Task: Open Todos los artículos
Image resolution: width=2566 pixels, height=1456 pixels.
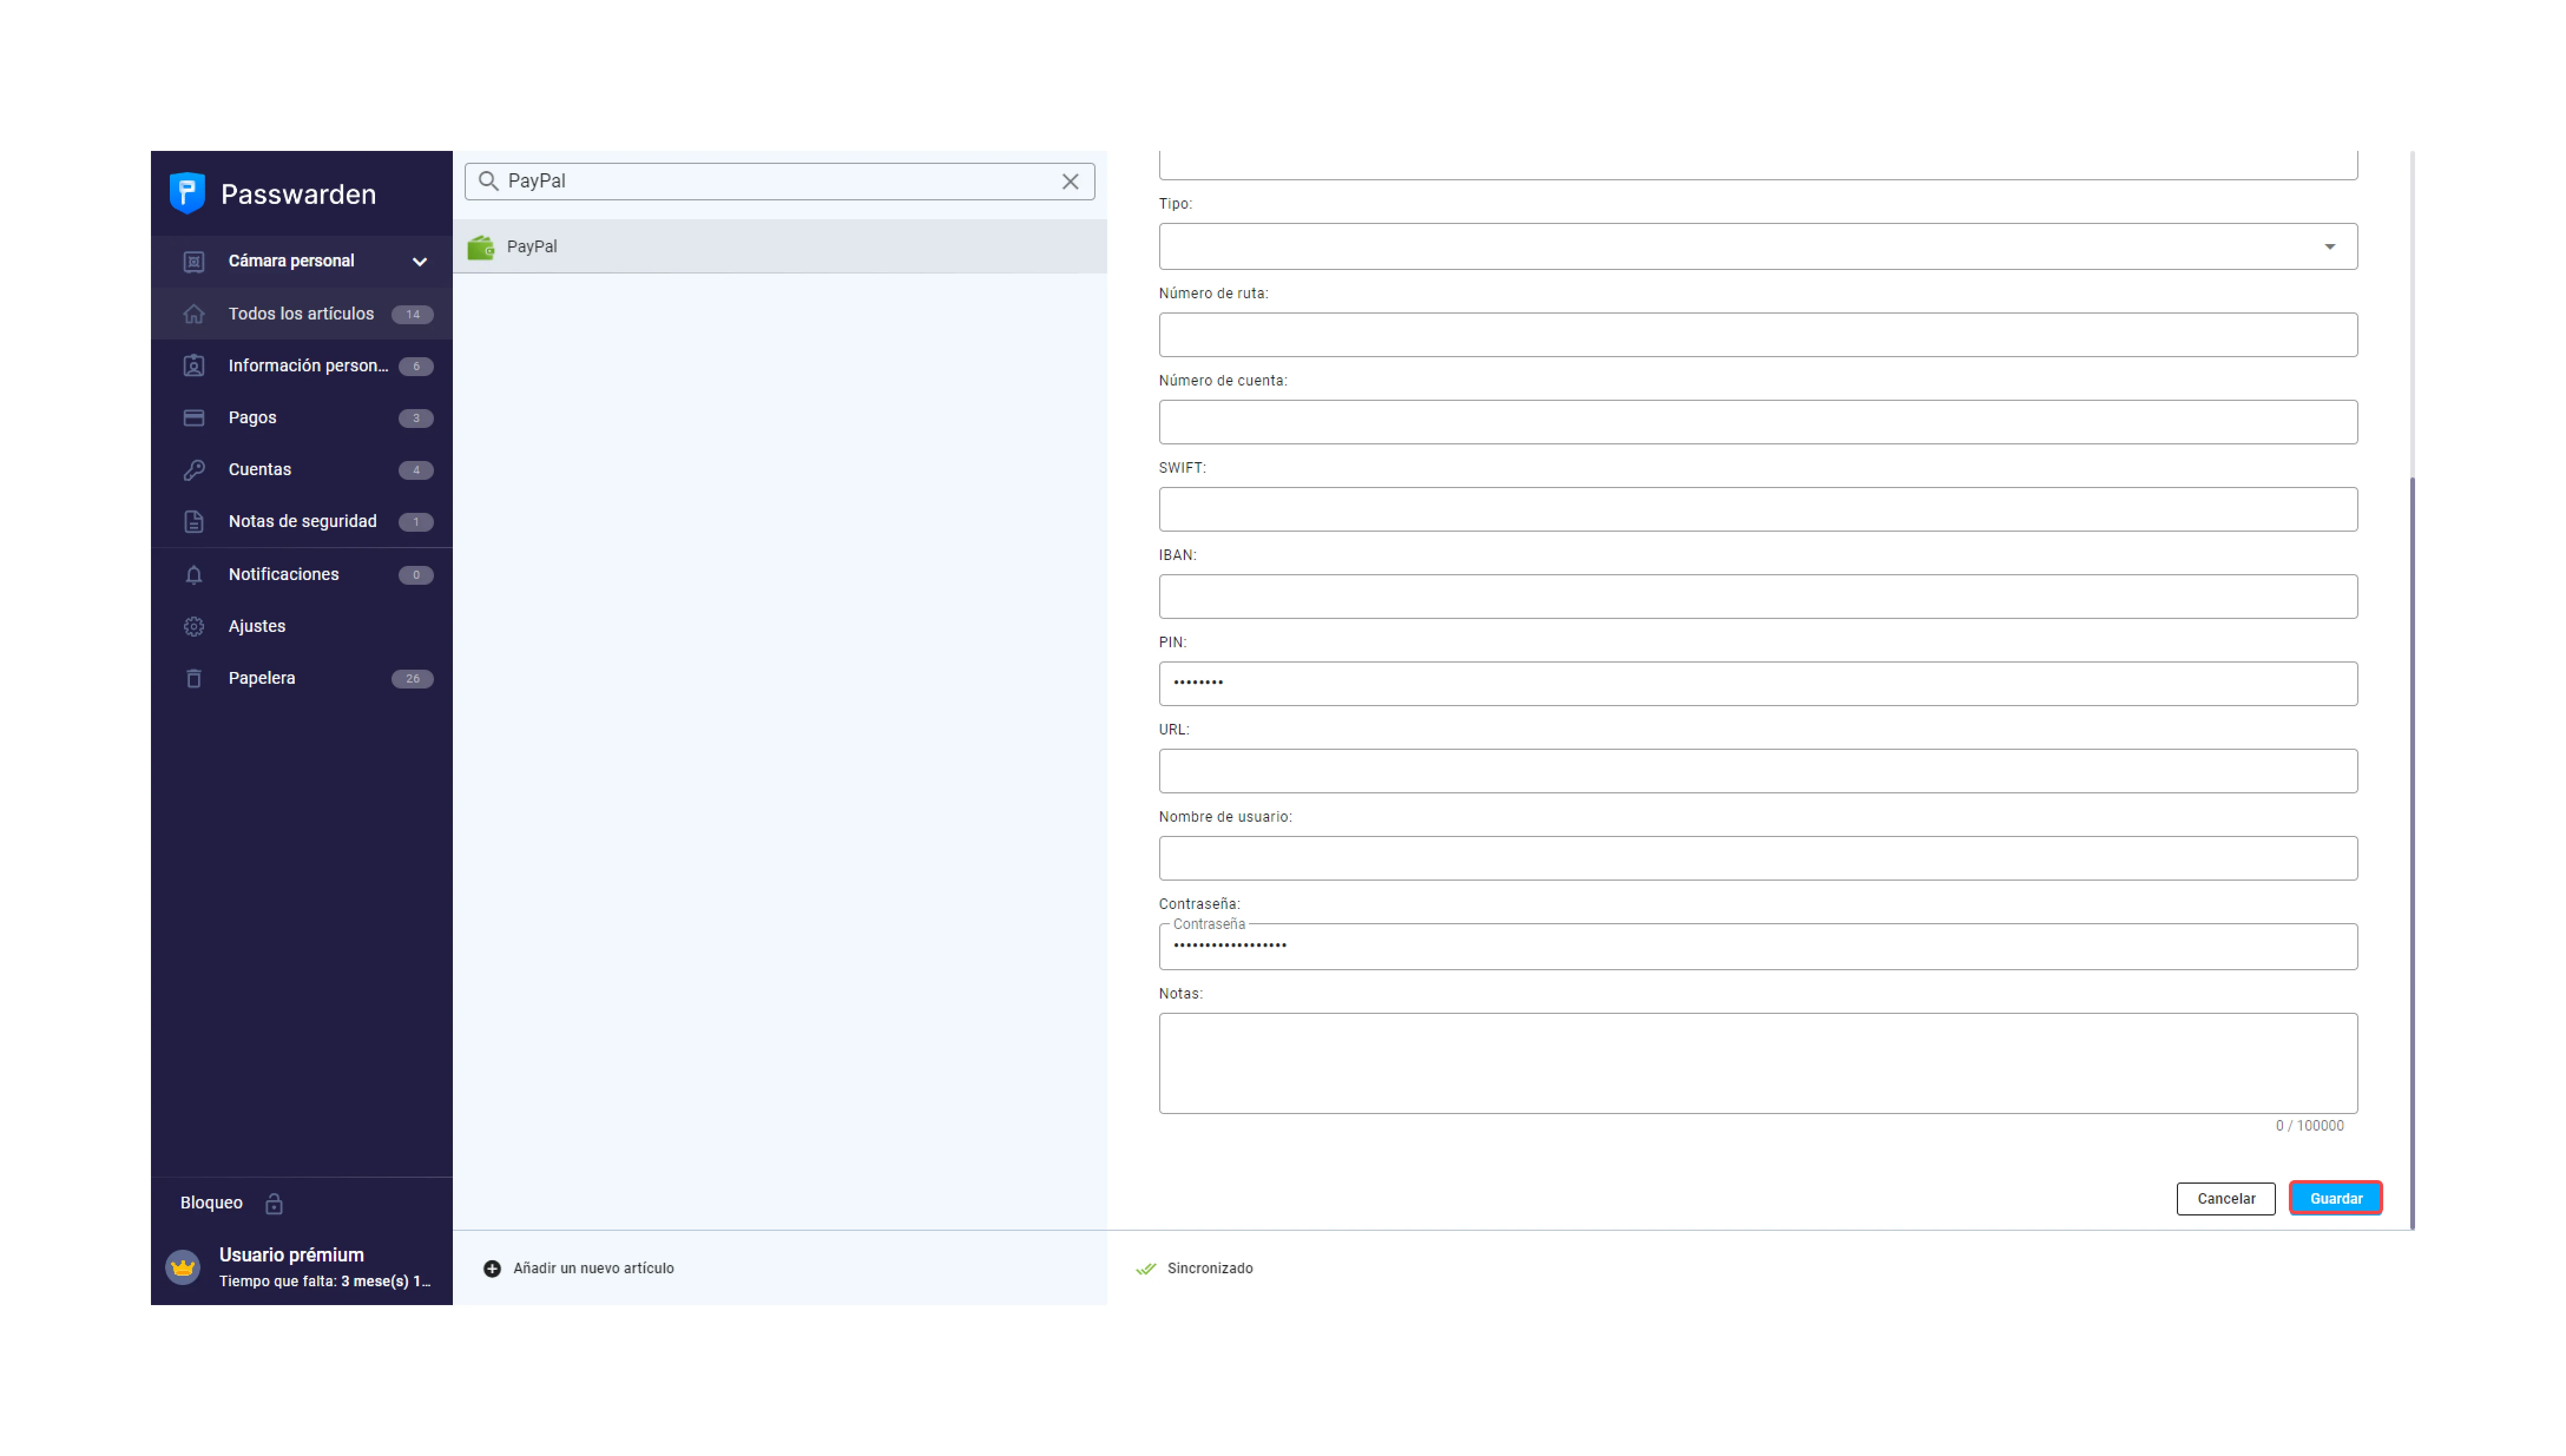Action: point(301,314)
